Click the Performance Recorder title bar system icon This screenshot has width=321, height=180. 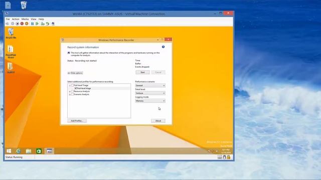tap(63, 40)
